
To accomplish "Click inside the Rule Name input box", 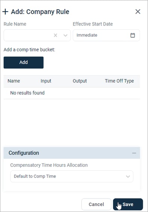I will 28,36.
